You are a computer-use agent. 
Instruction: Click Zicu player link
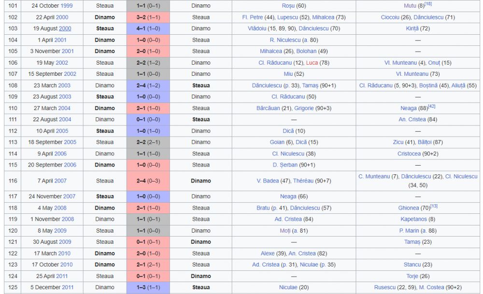(398, 142)
